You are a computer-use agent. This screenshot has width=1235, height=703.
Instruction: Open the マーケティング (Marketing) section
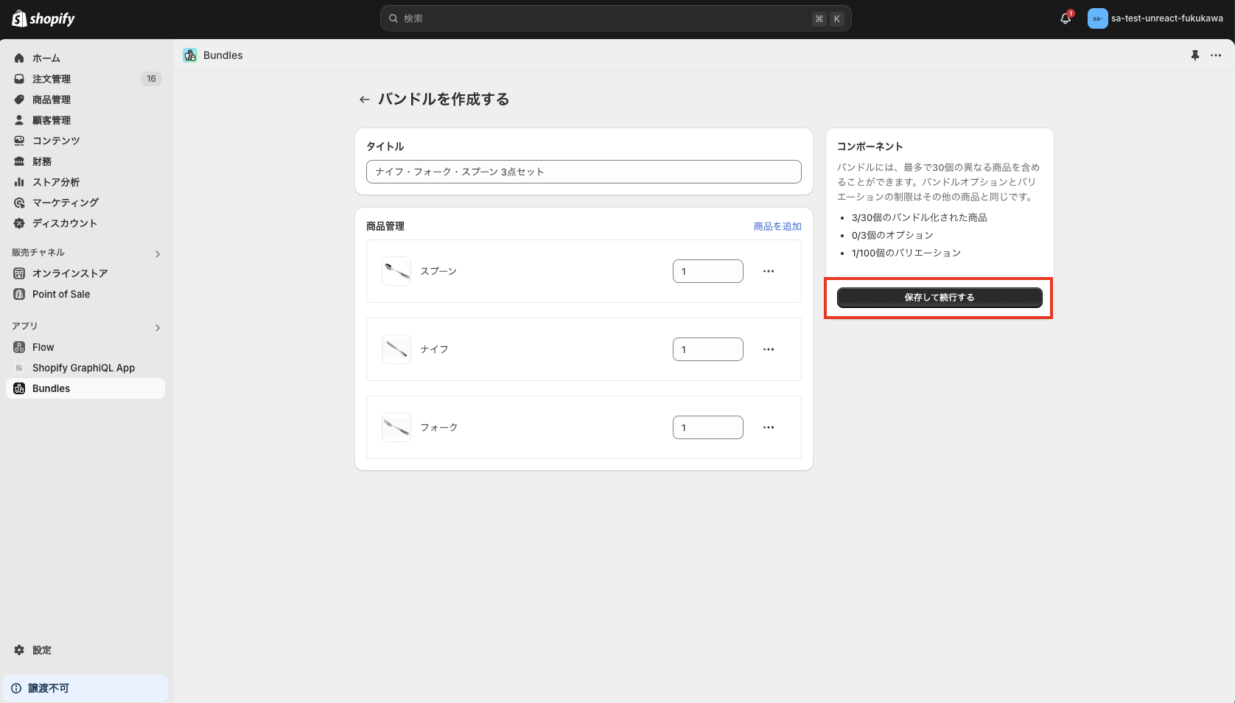[x=65, y=203]
